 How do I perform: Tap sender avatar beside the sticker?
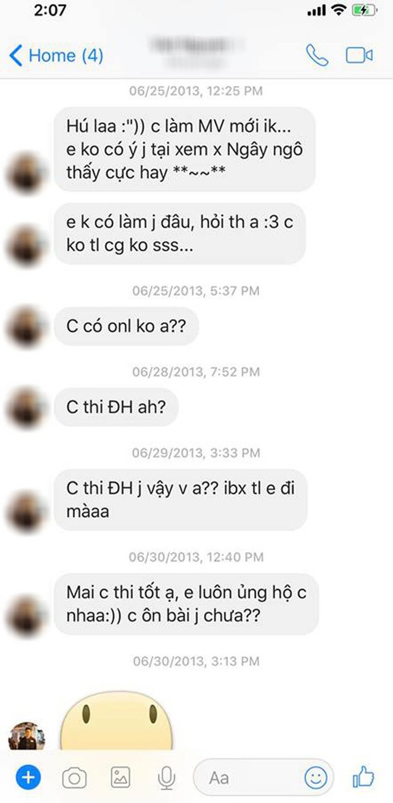(26, 736)
